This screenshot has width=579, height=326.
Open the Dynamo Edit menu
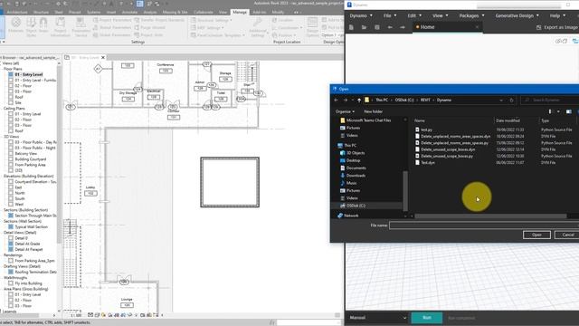[414, 16]
